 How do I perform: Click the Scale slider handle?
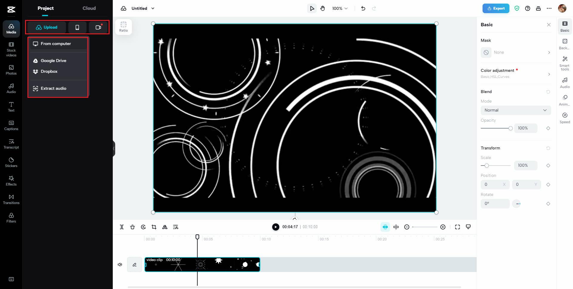tap(487, 166)
